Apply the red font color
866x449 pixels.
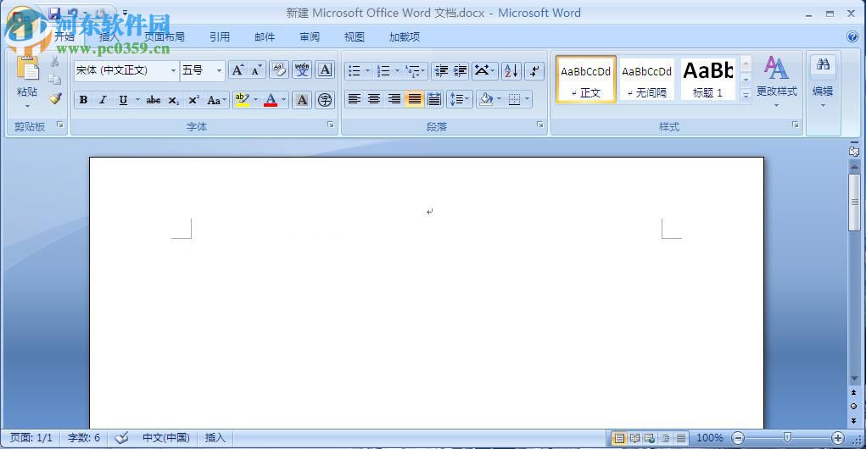(x=271, y=101)
